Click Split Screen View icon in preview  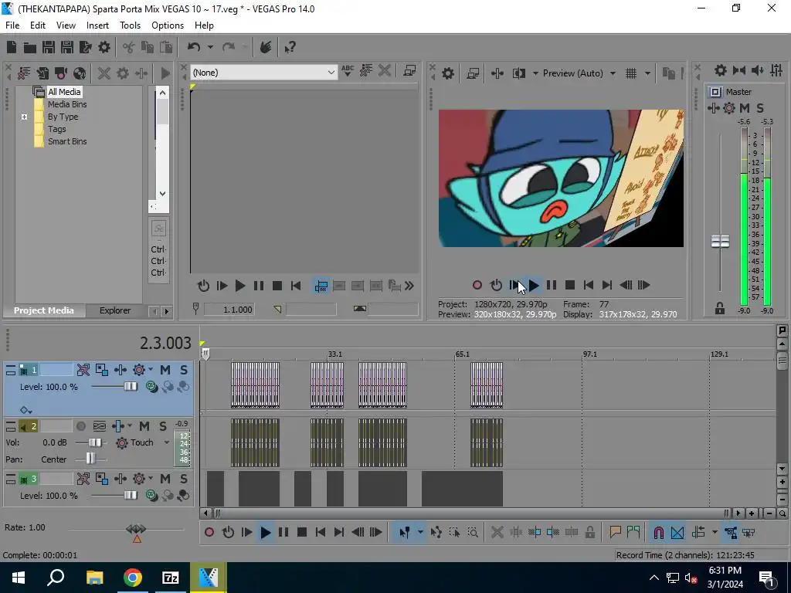pos(518,73)
